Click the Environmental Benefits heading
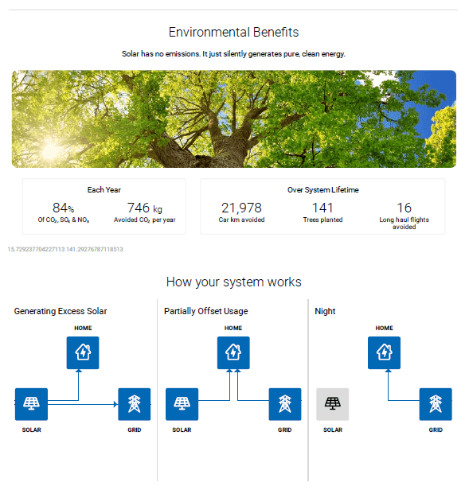 234,32
